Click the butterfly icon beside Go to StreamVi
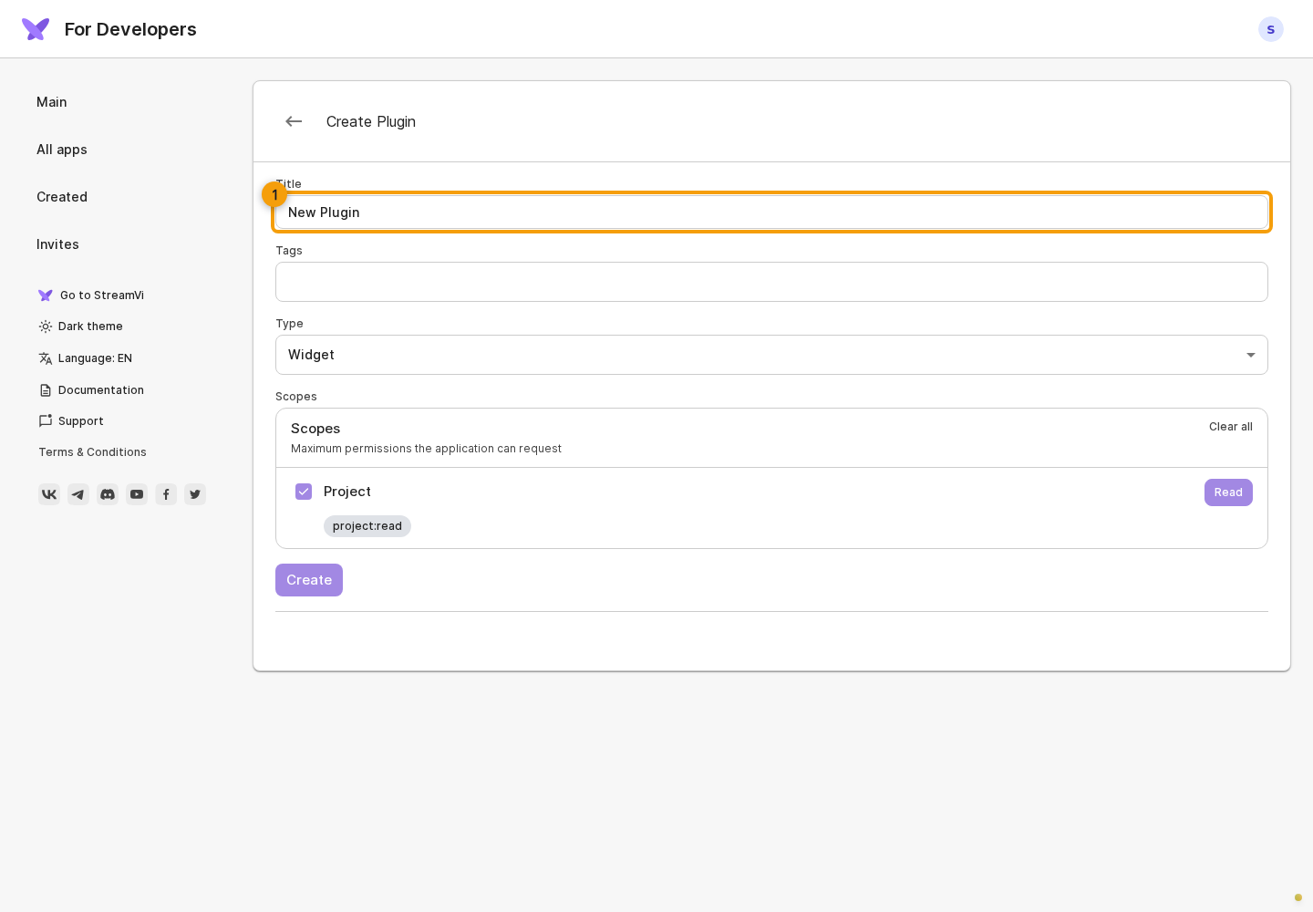This screenshot has height=912, width=1313. (x=46, y=295)
